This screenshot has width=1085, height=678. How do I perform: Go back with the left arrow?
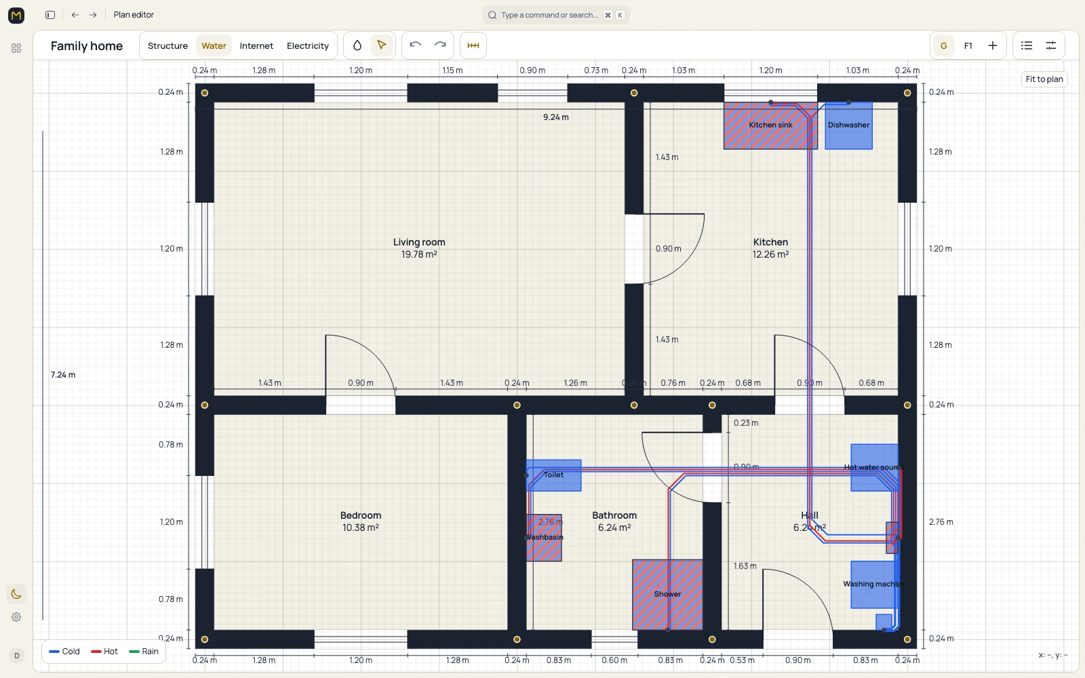75,15
